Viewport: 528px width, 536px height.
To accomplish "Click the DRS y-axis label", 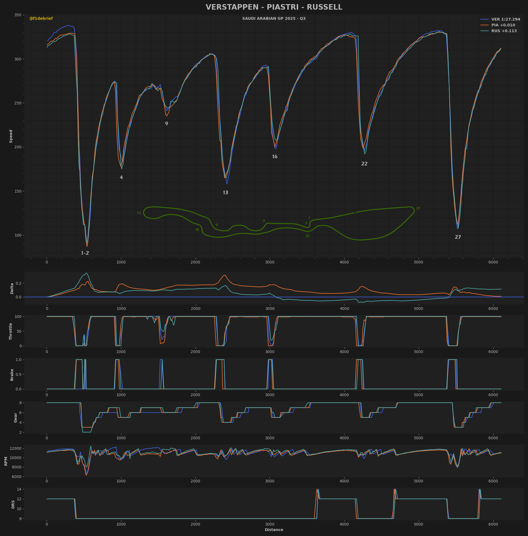I will [x=13, y=504].
